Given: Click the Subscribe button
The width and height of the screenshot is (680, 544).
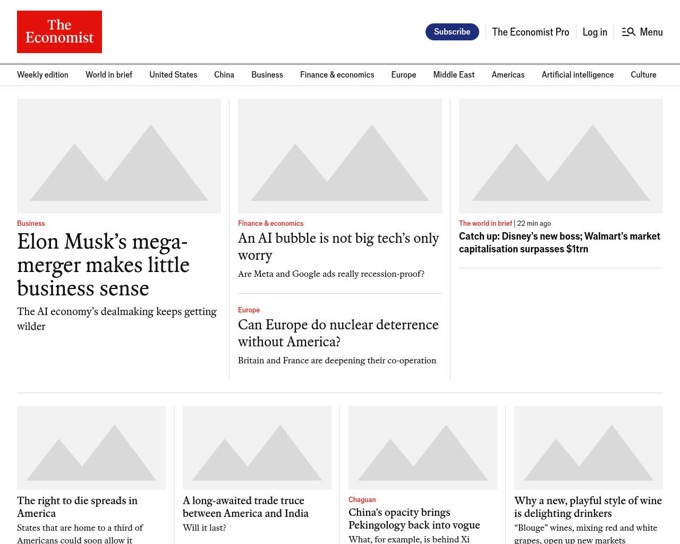Looking at the screenshot, I should click(x=452, y=32).
